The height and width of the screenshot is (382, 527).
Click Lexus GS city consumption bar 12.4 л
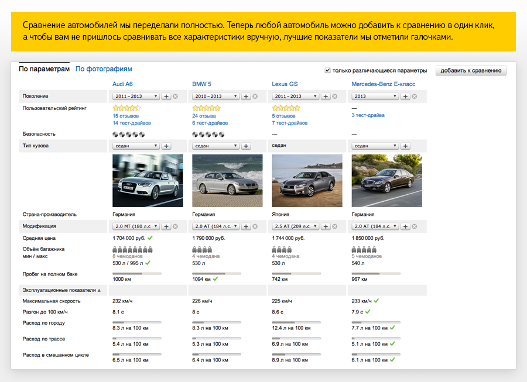pos(296,322)
